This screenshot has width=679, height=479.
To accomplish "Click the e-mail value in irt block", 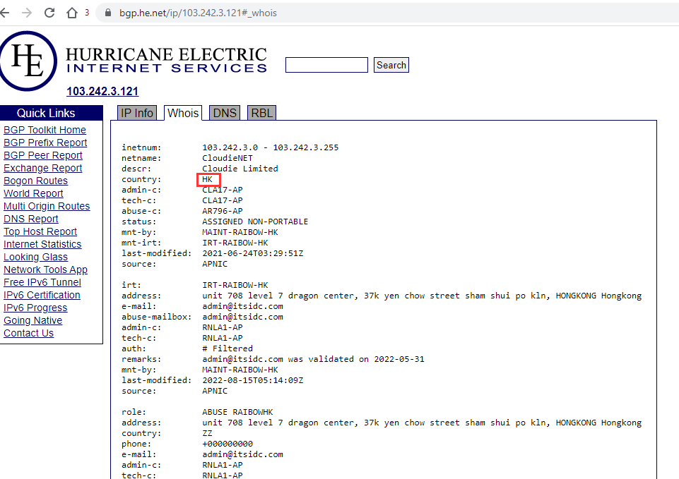I will [242, 306].
